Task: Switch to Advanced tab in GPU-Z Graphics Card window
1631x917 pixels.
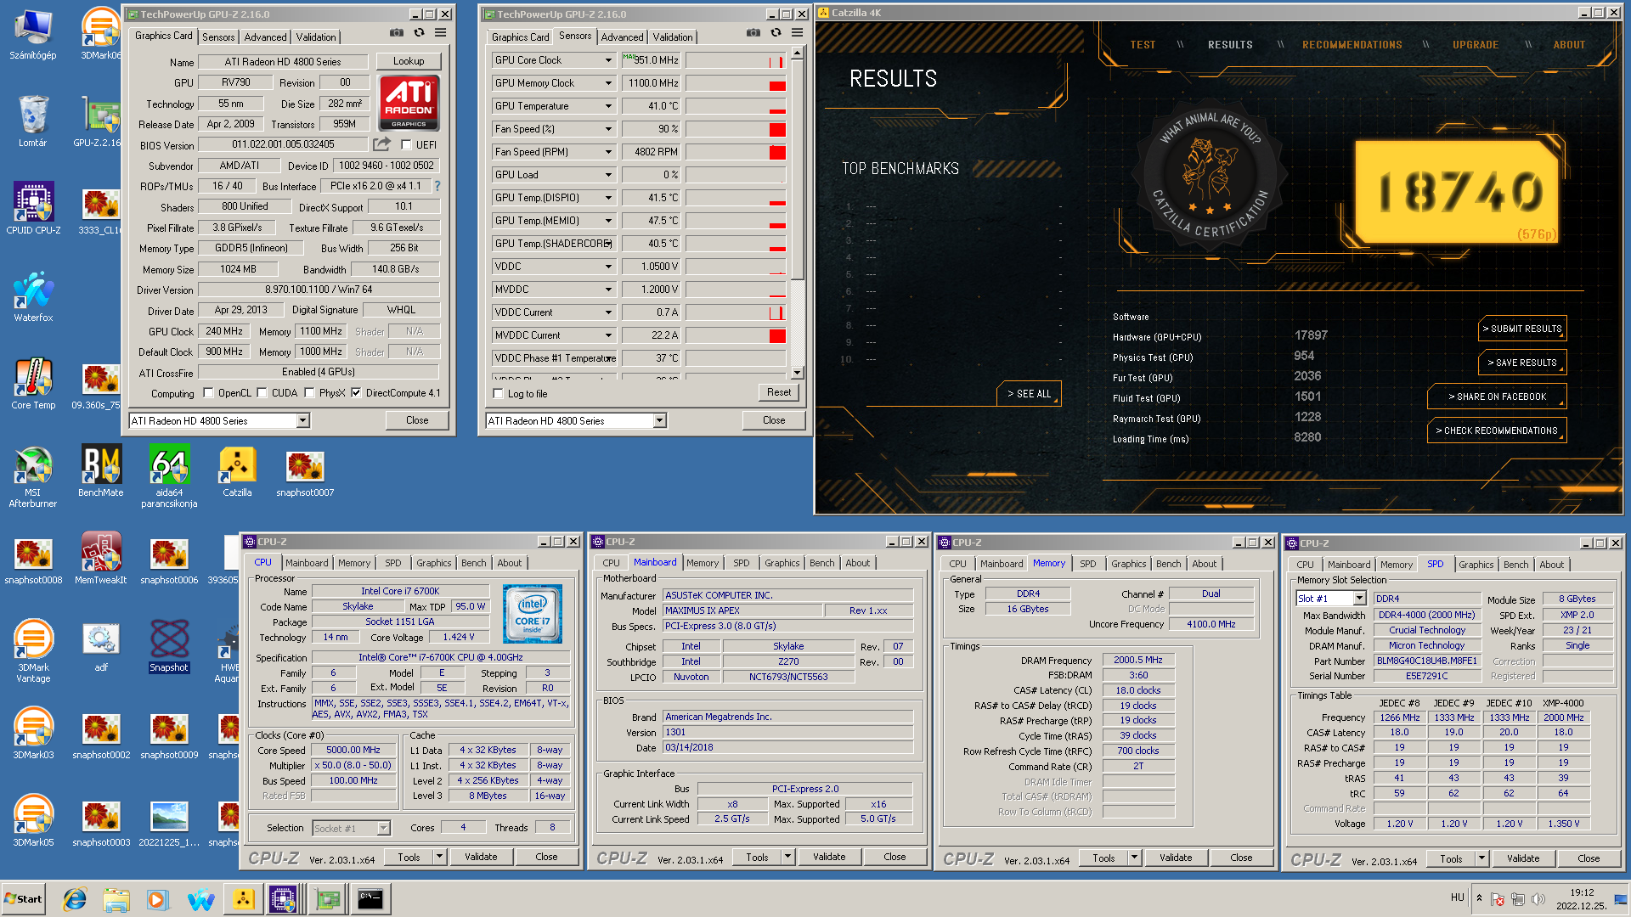Action: click(265, 37)
